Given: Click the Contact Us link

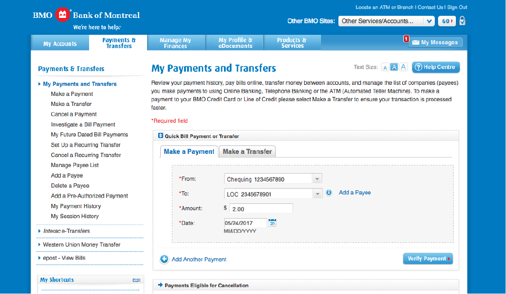Looking at the screenshot, I should click(x=430, y=7).
